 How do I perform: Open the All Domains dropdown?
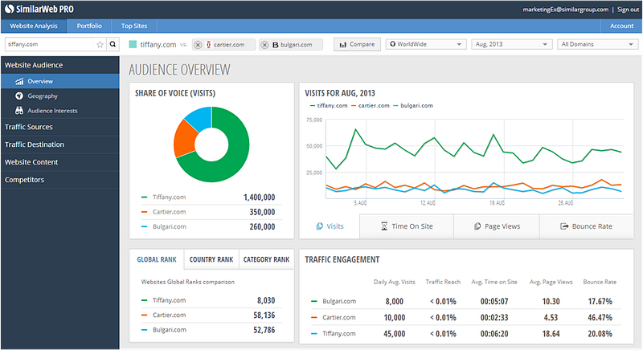(x=596, y=44)
